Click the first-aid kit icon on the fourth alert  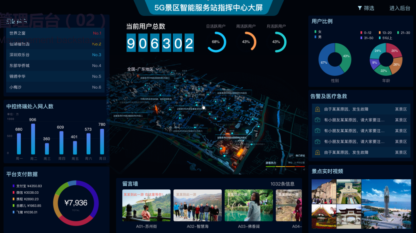pos(317,141)
